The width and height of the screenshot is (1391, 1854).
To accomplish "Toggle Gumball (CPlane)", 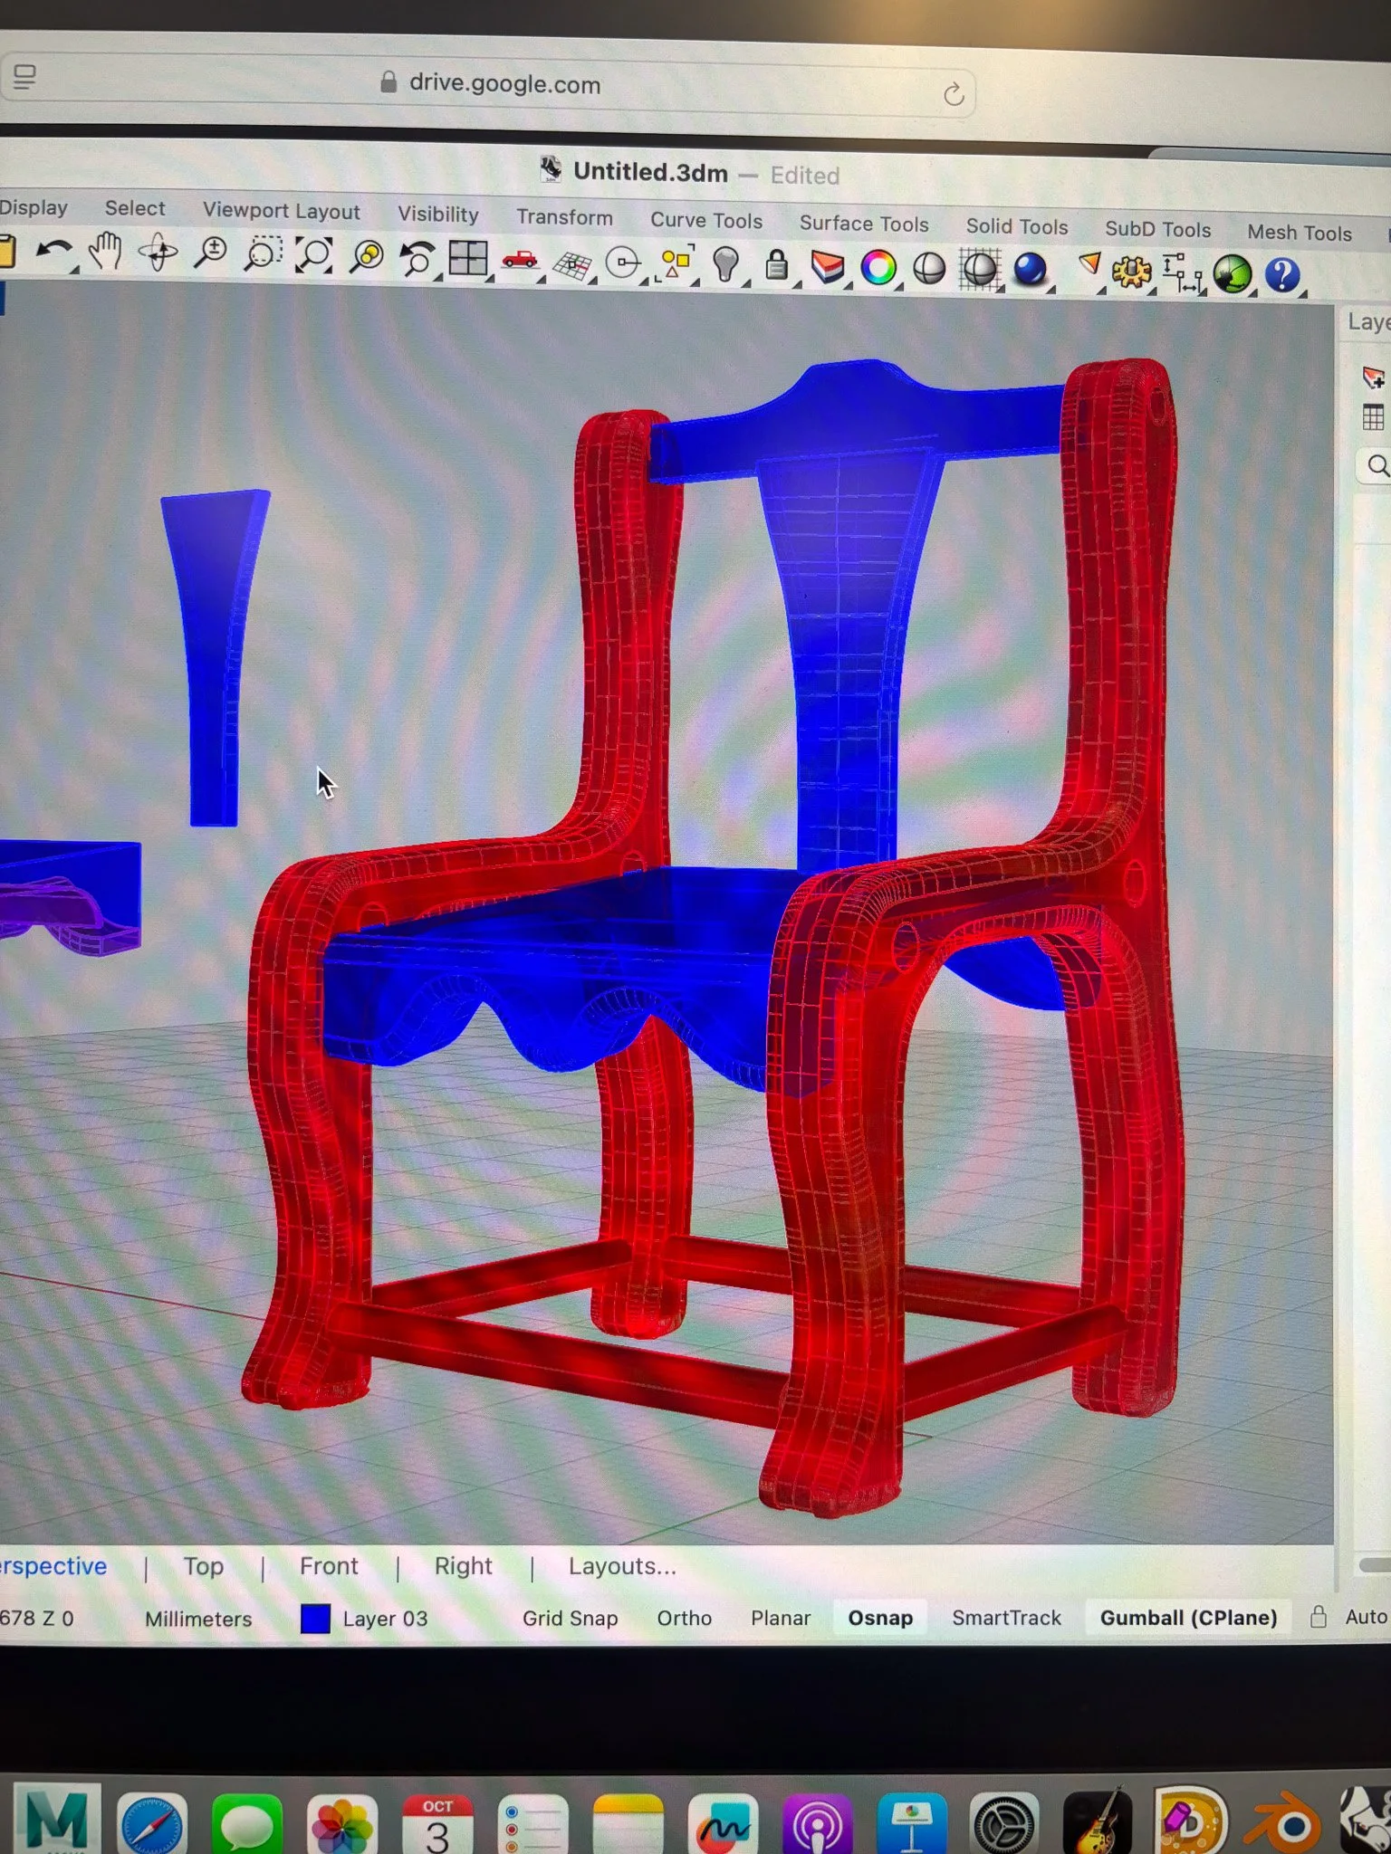I will (x=1188, y=1619).
